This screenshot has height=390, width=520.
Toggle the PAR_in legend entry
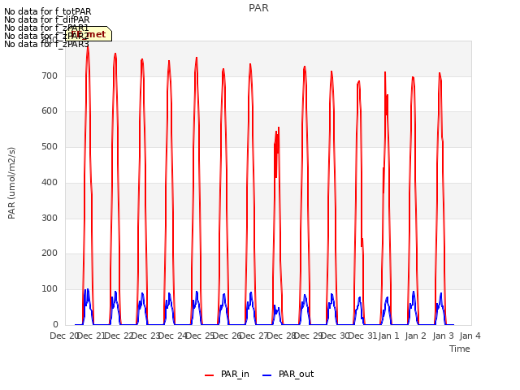(227, 375)
